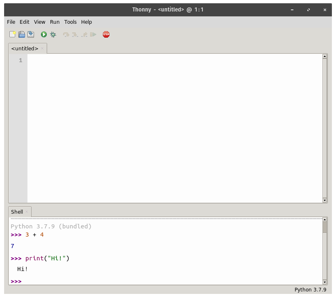Click the shell output '7'
This screenshot has width=336, height=298.
point(12,246)
